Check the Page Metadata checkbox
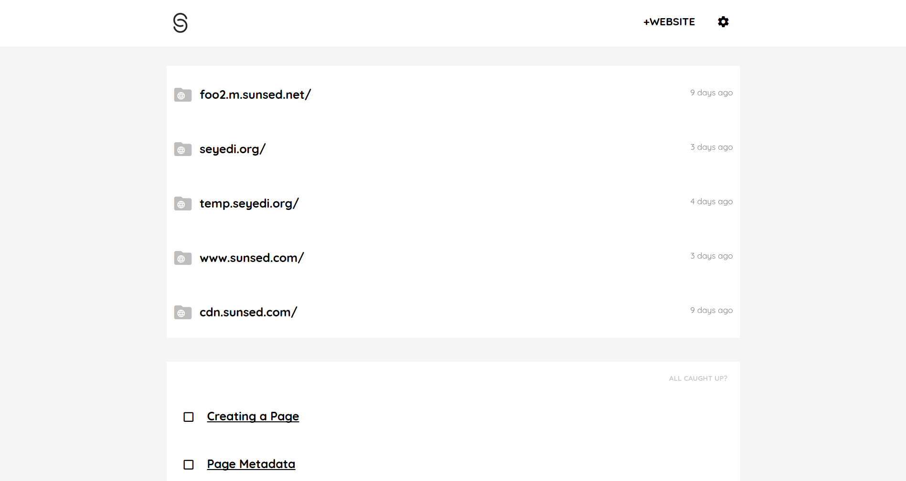This screenshot has height=481, width=906. tap(189, 465)
